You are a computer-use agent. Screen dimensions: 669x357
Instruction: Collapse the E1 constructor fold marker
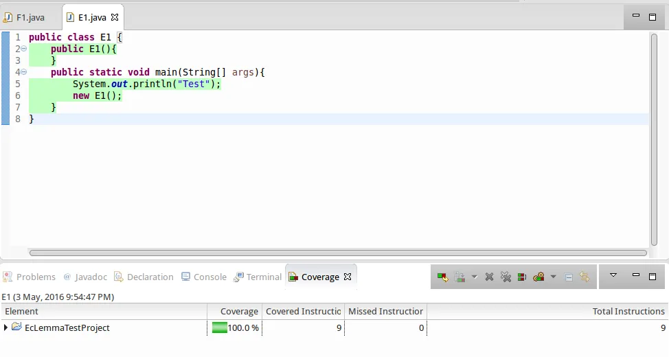pyautogui.click(x=24, y=49)
